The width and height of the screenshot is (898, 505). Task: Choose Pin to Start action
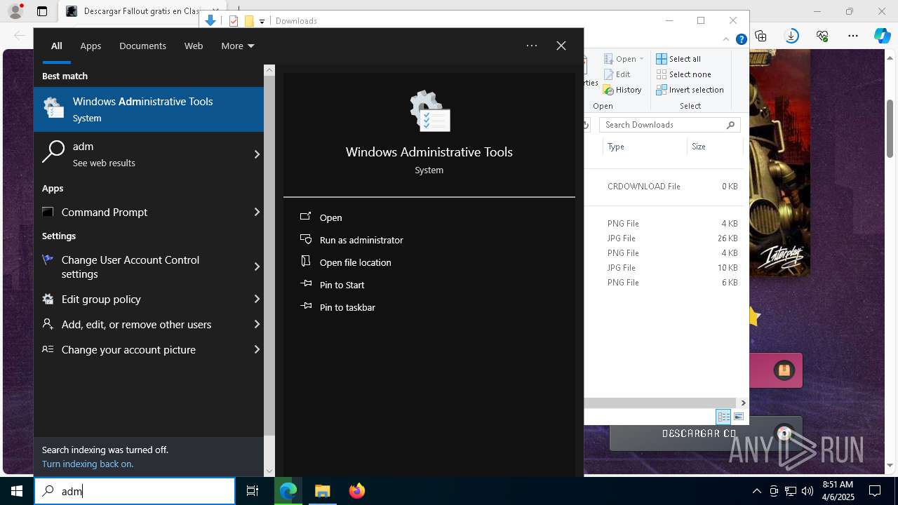342,285
